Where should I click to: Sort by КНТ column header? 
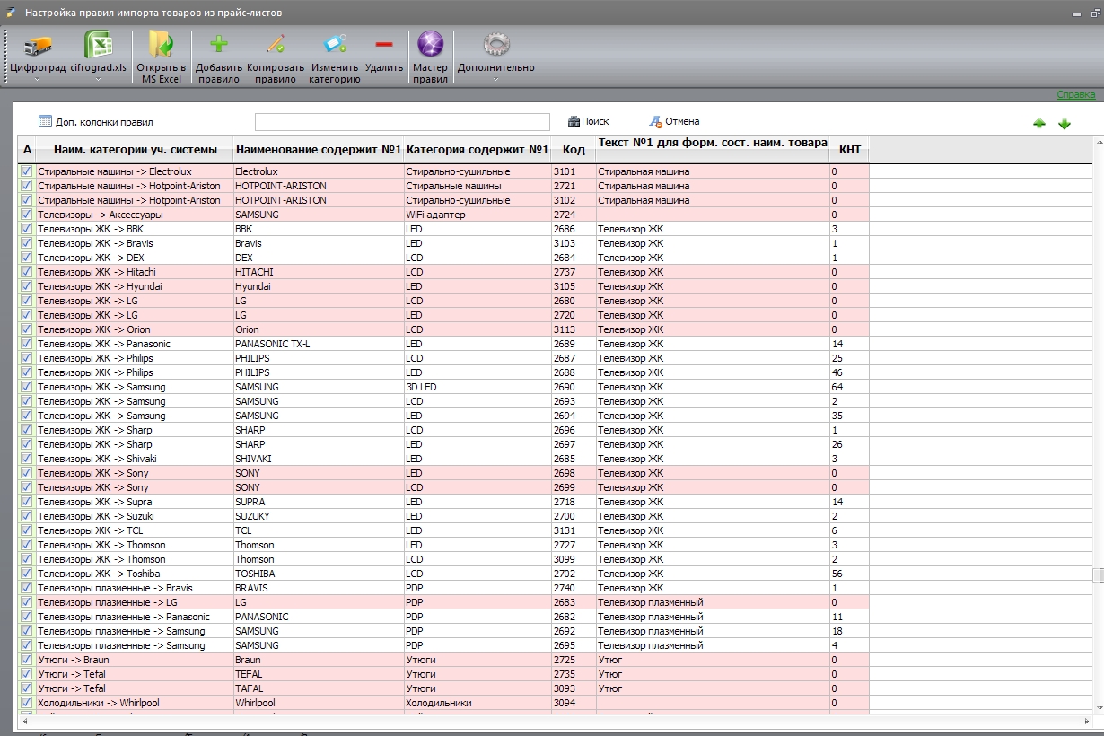coord(849,150)
